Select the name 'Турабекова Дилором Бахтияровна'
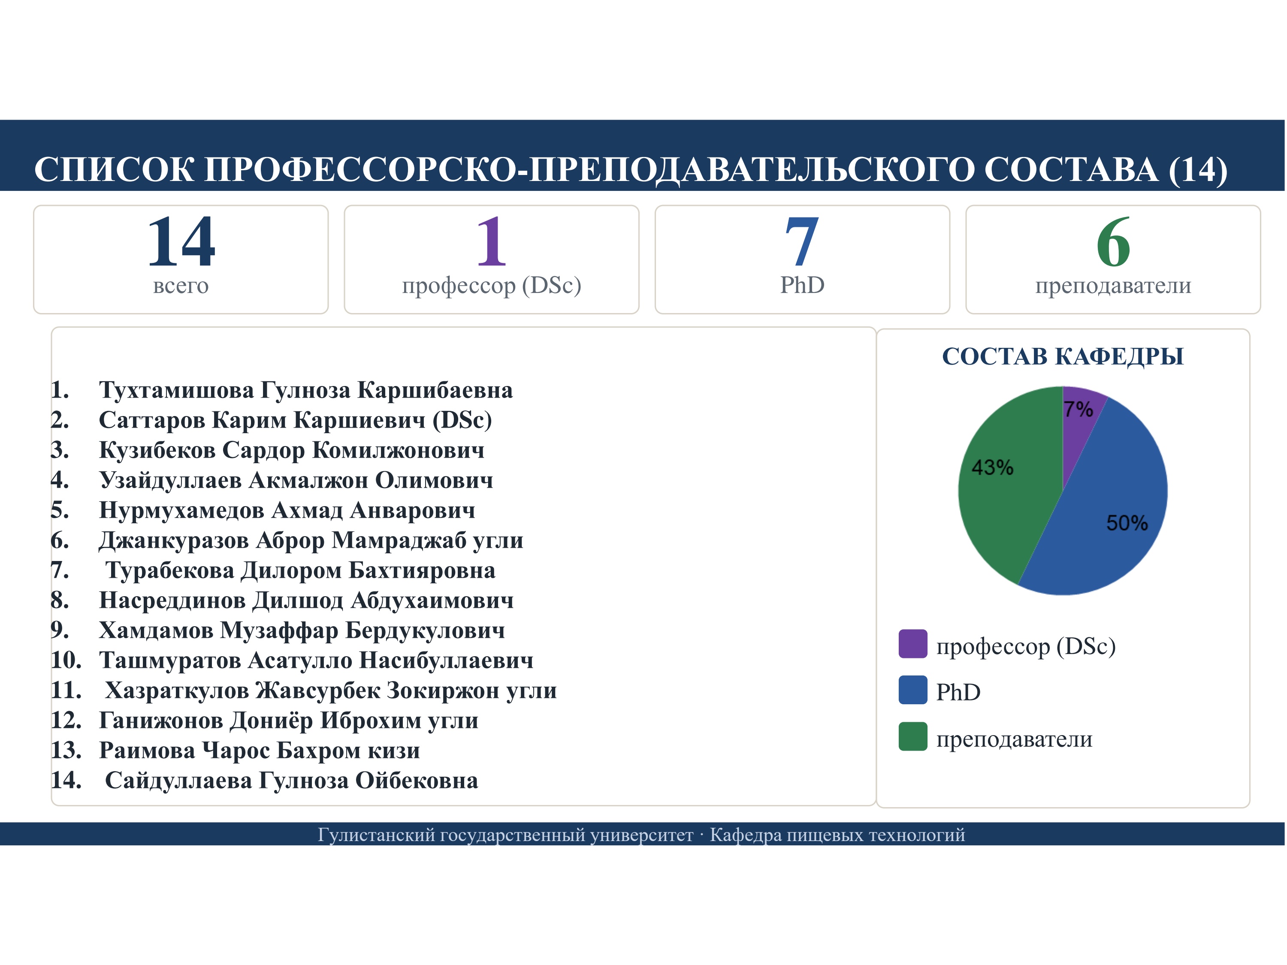The height and width of the screenshot is (965, 1287). point(300,570)
